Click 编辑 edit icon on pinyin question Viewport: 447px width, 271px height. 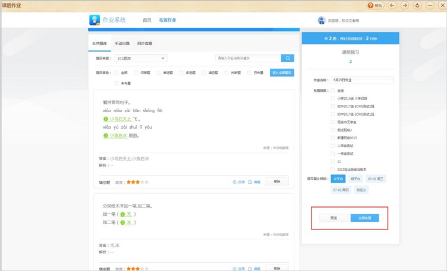(250, 182)
